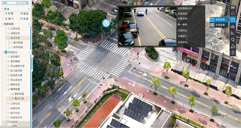Viewport: 241px width, 128px height.
Task: Expand the 多功能厅 node
Action: point(9,57)
